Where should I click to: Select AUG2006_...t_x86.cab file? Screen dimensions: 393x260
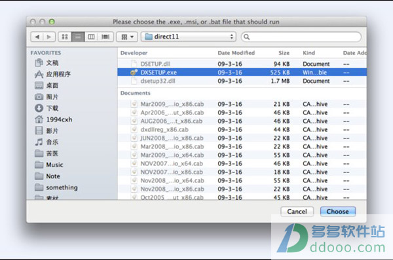[x=242, y=121]
